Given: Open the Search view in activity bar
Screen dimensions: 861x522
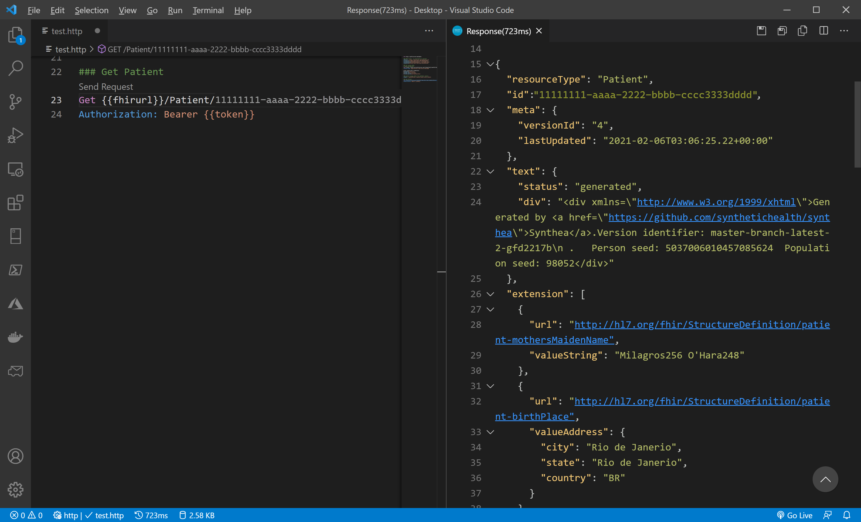Looking at the screenshot, I should 15,68.
